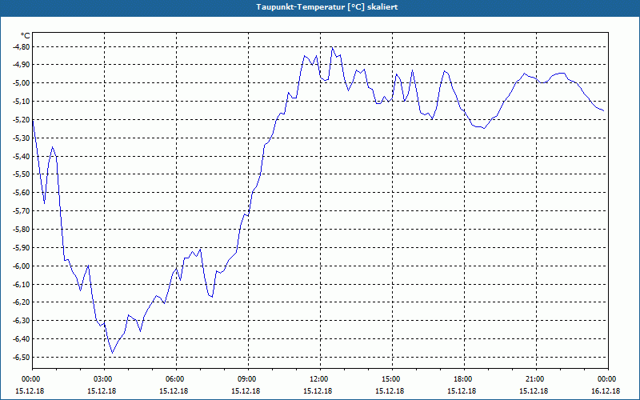Click the -5,60 y-axis label

[x=22, y=193]
